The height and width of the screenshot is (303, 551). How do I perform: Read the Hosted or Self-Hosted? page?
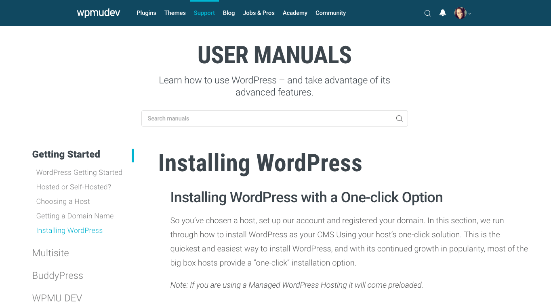point(74,187)
